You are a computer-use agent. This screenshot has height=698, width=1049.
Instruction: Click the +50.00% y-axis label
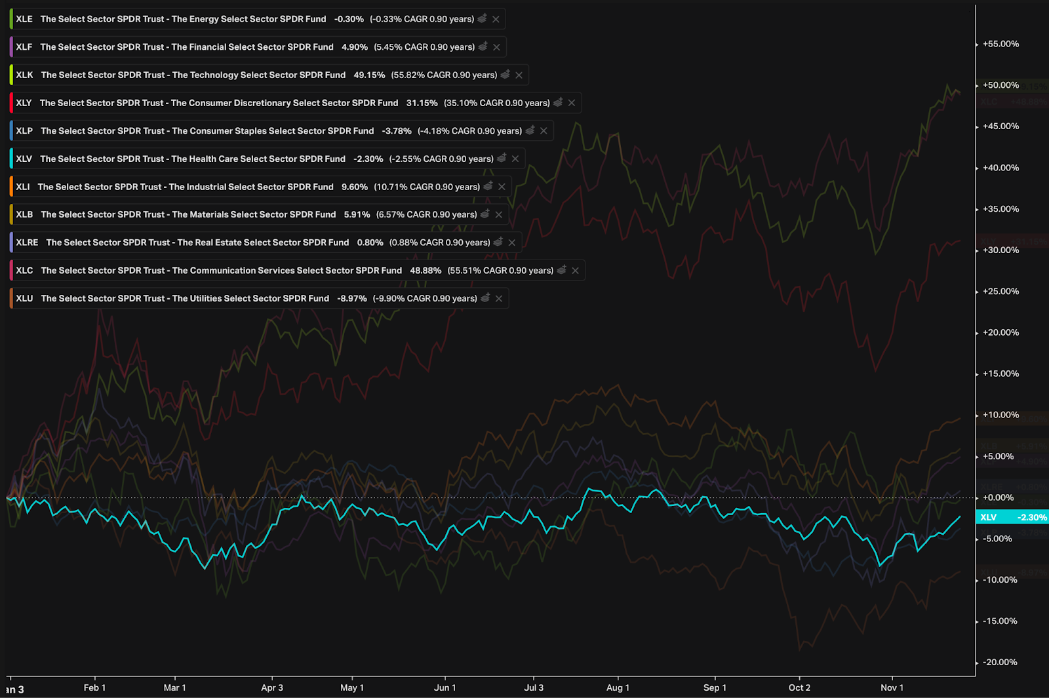pyautogui.click(x=1000, y=85)
